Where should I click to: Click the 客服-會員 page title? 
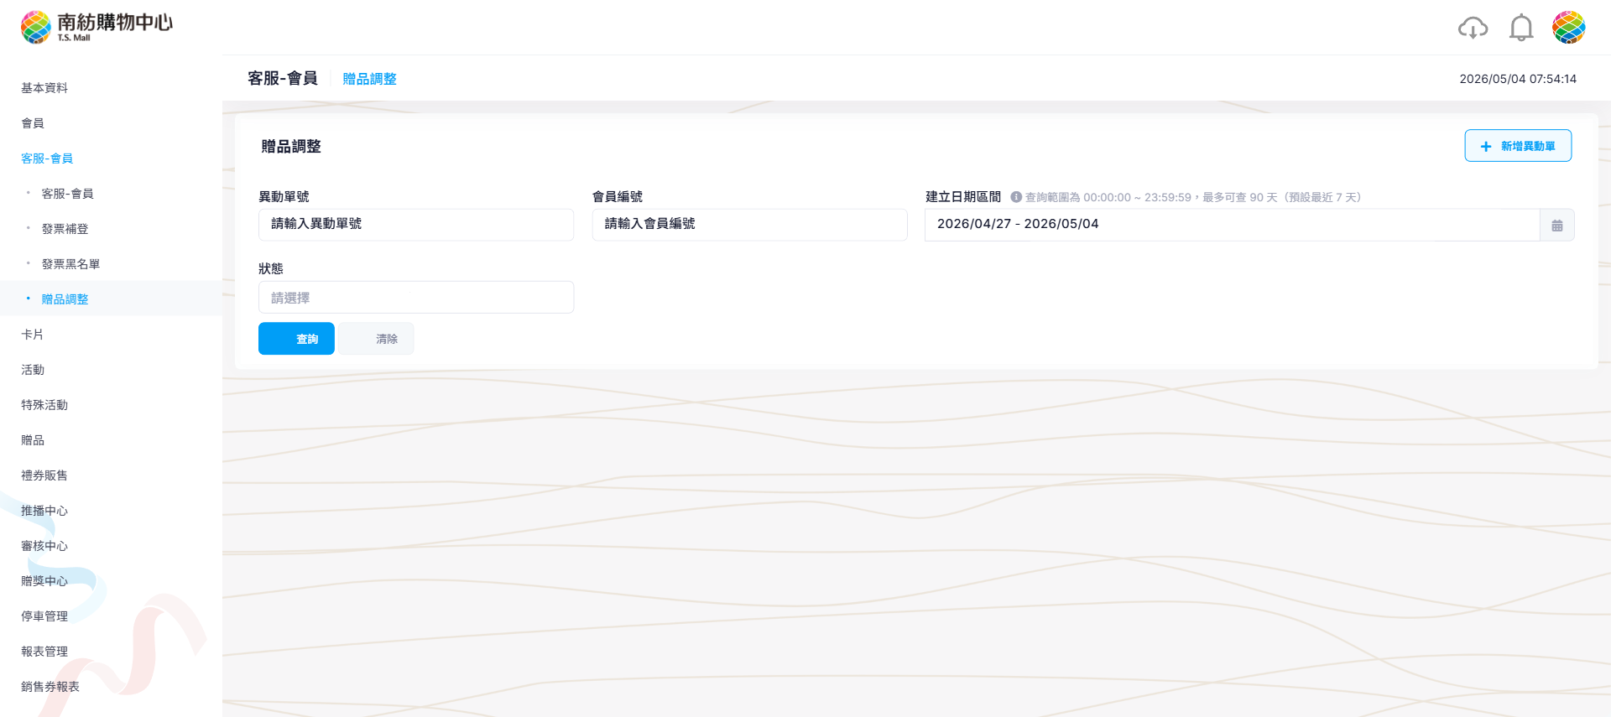[x=283, y=78]
